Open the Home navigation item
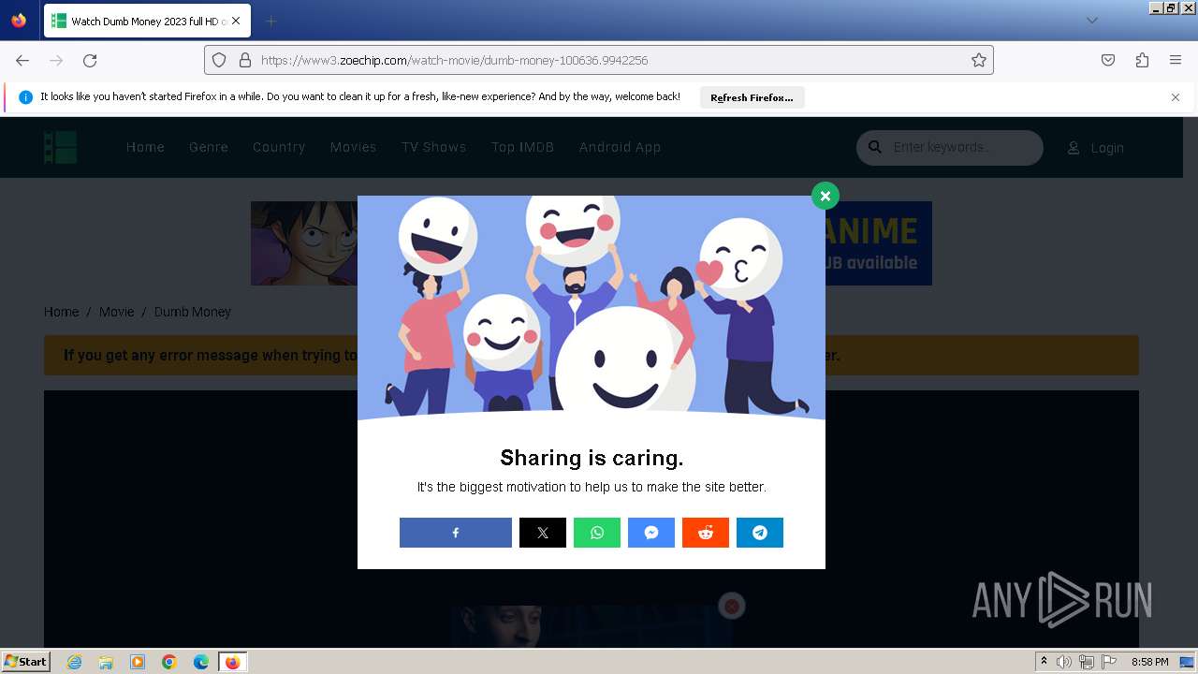Viewport: 1198px width, 674px height. pos(145,147)
